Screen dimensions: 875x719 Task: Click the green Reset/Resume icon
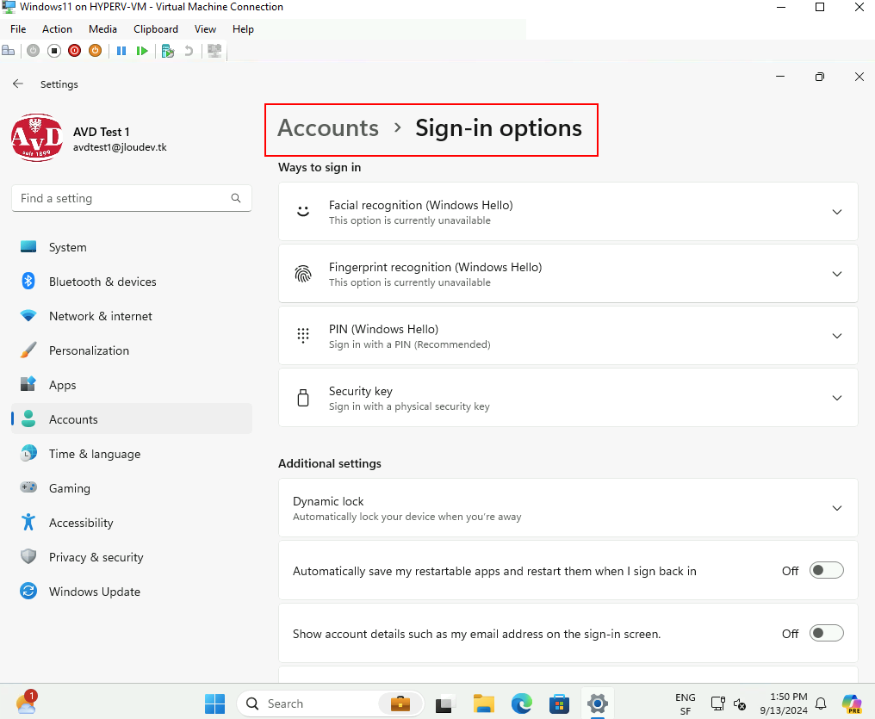pyautogui.click(x=142, y=51)
